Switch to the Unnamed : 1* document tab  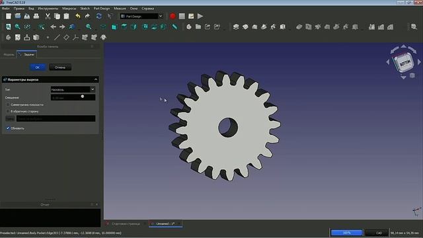click(165, 223)
